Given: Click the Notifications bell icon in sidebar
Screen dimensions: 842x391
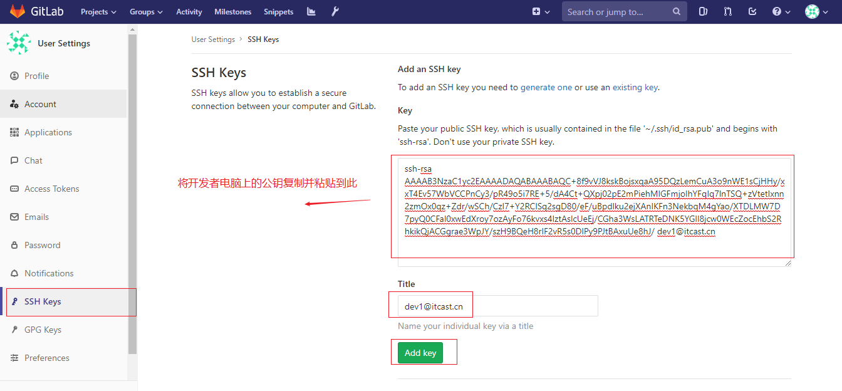Looking at the screenshot, I should [14, 273].
